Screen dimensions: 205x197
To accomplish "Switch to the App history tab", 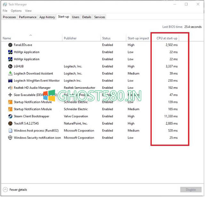I will (47, 17).
